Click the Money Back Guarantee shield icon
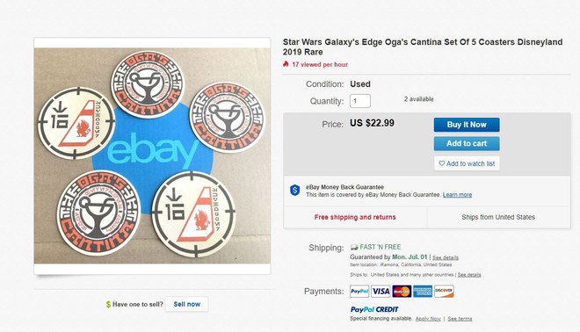 coord(294,191)
